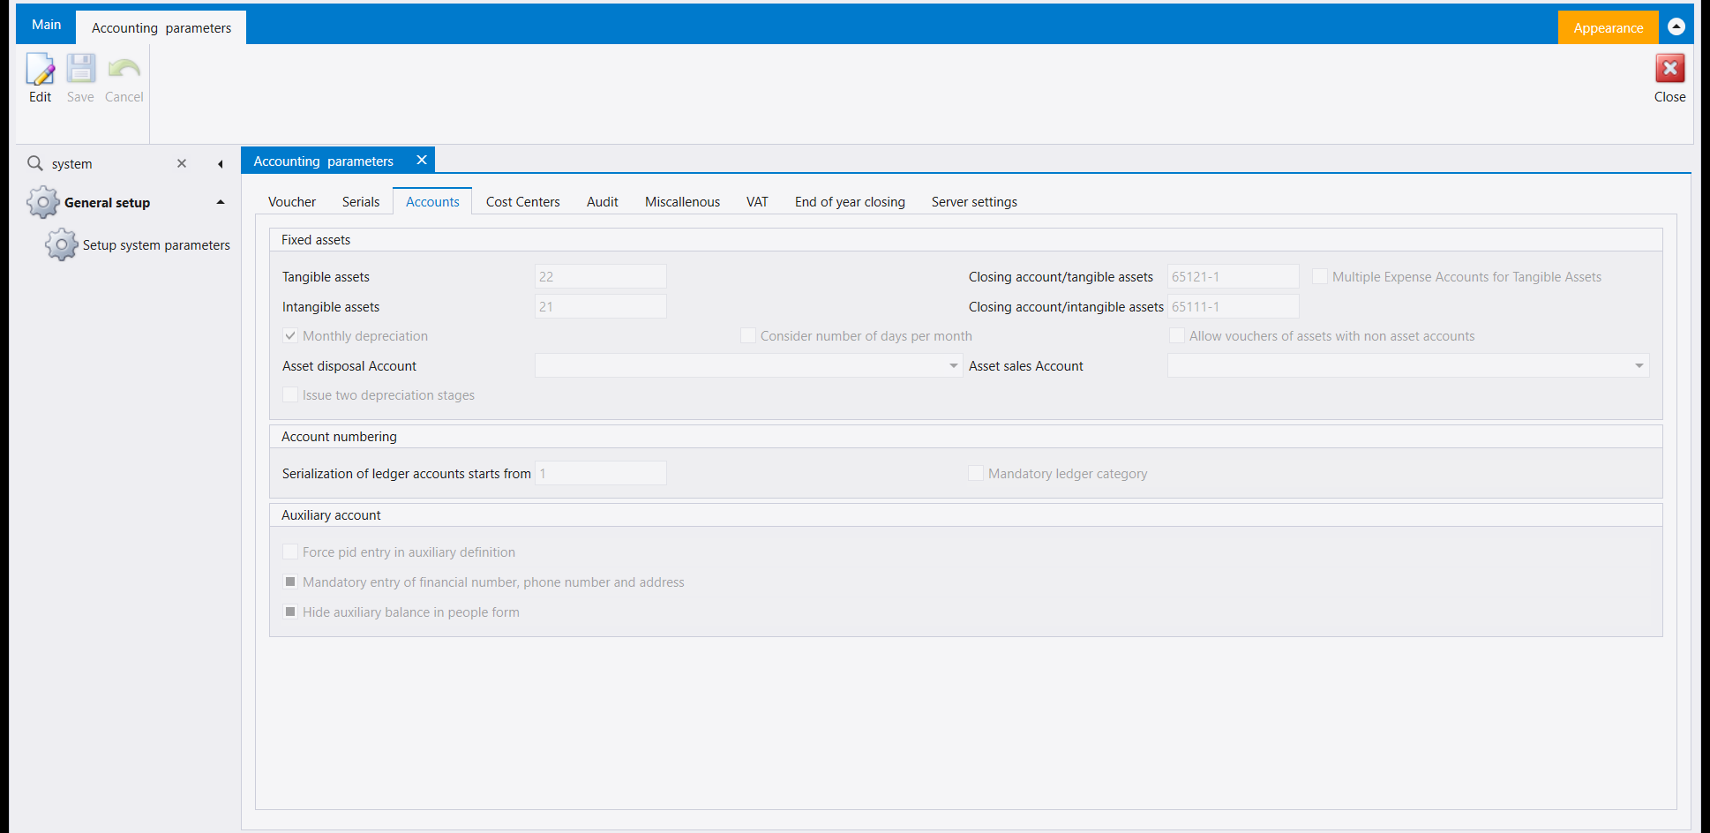
Task: Open the Asset disposal Account dropdown
Action: [953, 365]
